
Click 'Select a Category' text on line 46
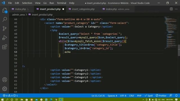[87, 27]
